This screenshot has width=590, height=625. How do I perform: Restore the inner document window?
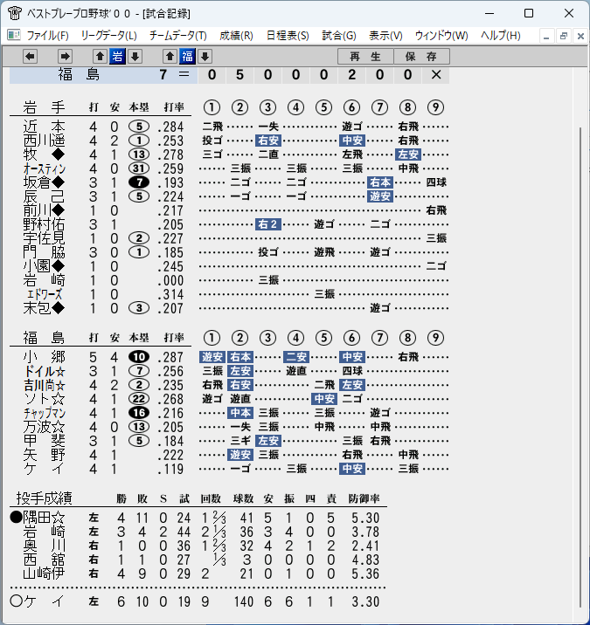click(563, 37)
